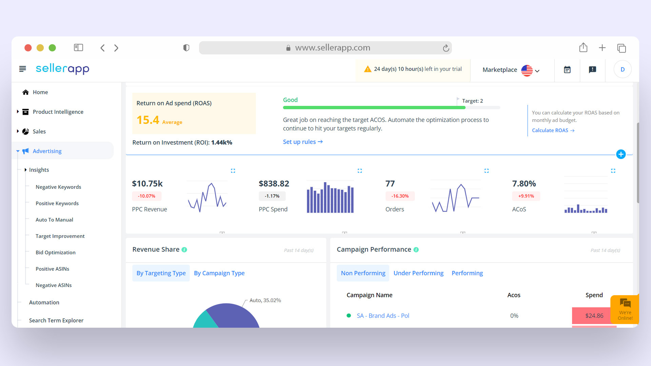Screen dimensions: 651x366
Task: Click the floating blue plus button
Action: 621,154
